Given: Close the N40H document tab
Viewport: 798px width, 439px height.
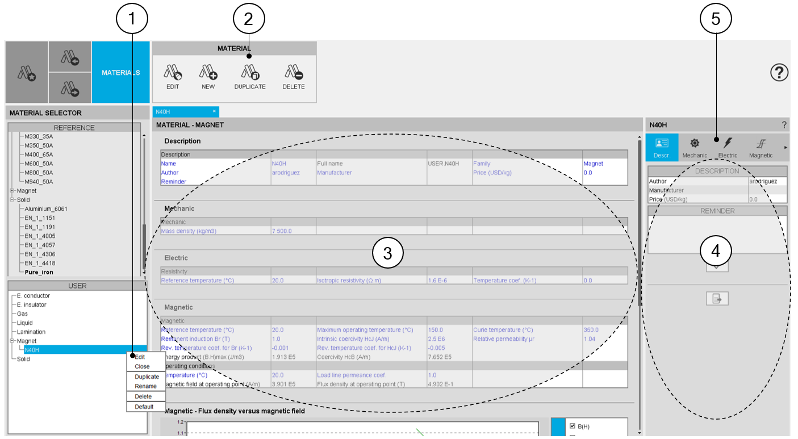Looking at the screenshot, I should (x=214, y=111).
